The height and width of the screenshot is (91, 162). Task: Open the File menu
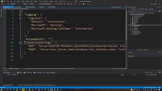(x=5, y=1)
